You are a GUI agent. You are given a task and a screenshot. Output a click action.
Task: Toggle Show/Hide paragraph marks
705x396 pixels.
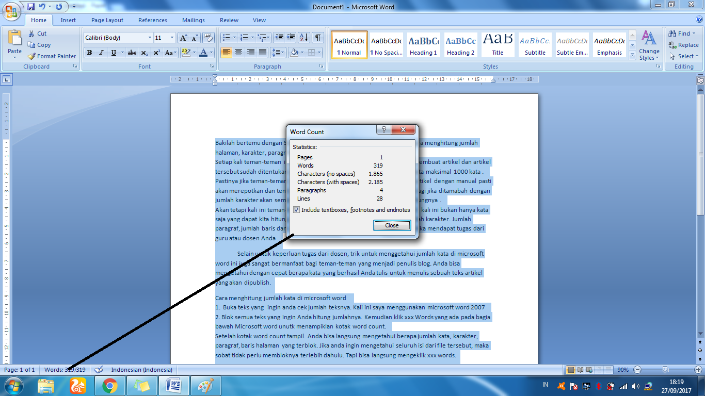318,38
